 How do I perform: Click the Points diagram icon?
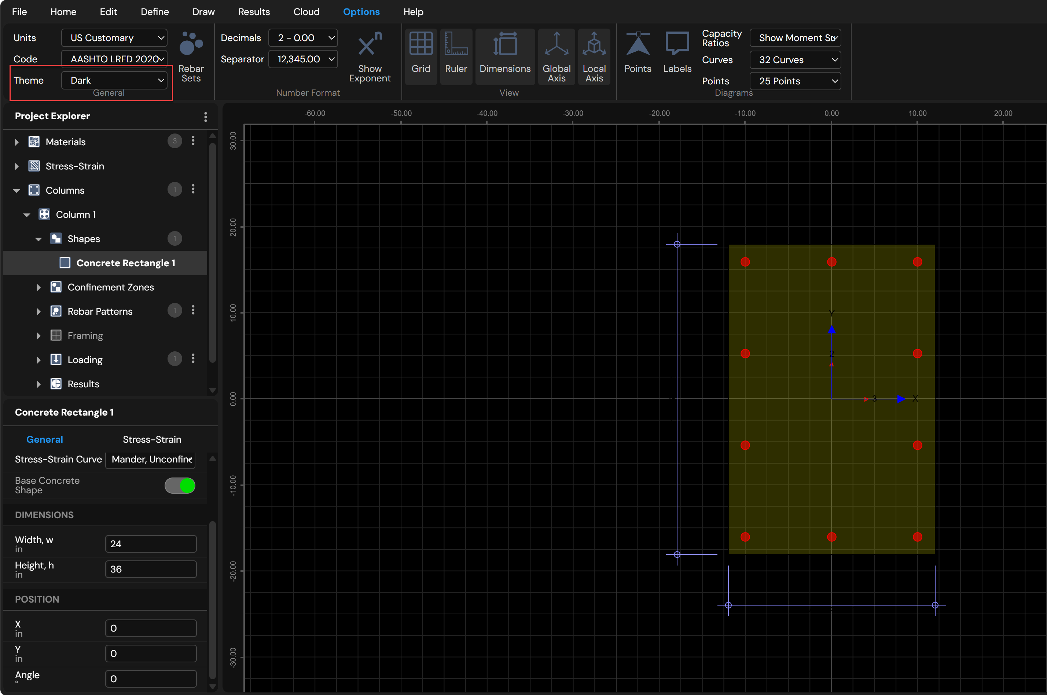pos(638,52)
